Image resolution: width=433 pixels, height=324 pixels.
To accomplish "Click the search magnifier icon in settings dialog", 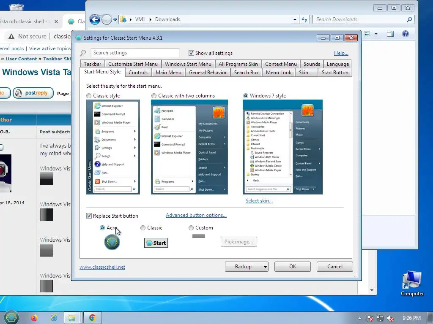I will [83, 53].
